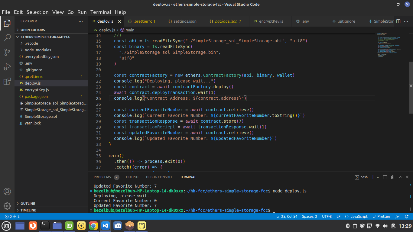Open the Help menu
Image resolution: width=413 pixels, height=232 pixels.
pos(120,12)
